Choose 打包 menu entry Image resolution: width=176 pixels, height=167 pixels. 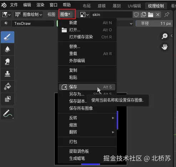tap(87, 142)
